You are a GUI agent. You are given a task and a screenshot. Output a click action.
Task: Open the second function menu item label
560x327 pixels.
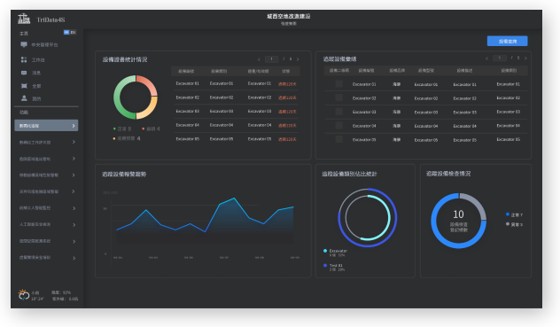tap(35, 143)
